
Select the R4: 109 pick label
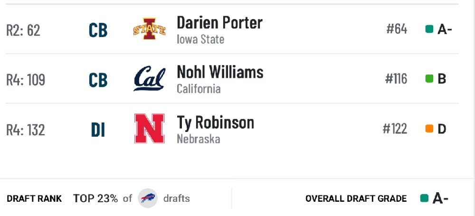(x=26, y=80)
